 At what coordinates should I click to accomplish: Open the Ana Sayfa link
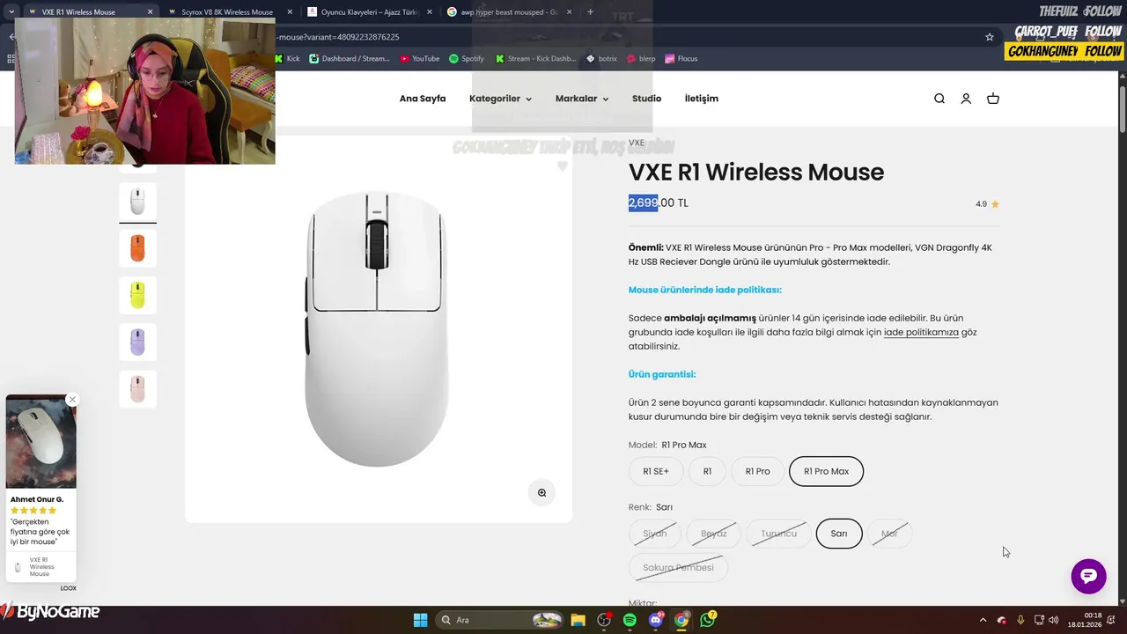[x=423, y=99]
